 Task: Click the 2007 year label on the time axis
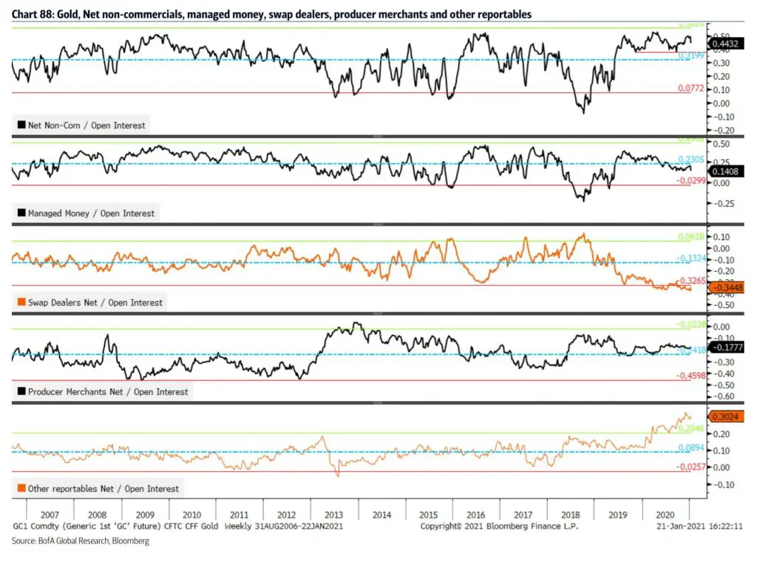tap(50, 515)
